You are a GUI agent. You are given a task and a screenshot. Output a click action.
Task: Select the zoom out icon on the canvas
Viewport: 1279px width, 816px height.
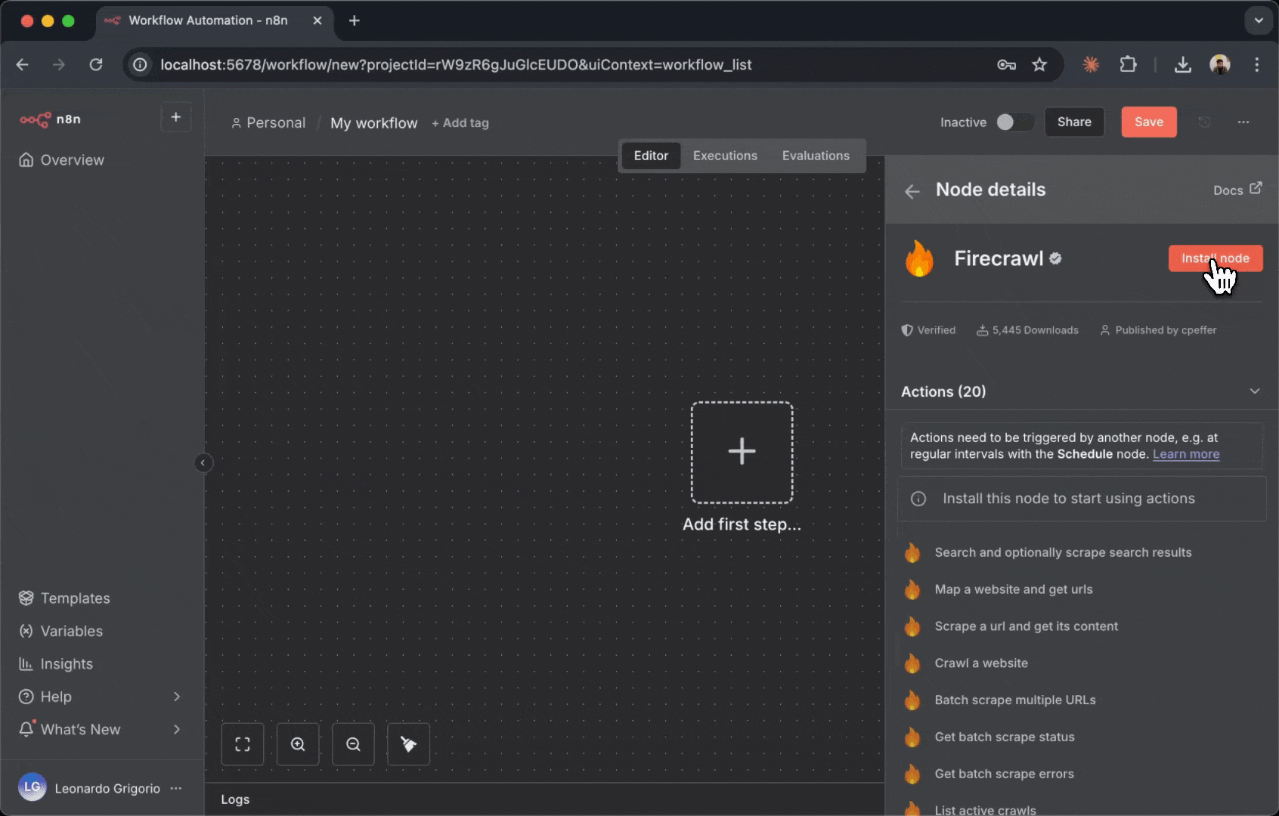[x=352, y=744]
